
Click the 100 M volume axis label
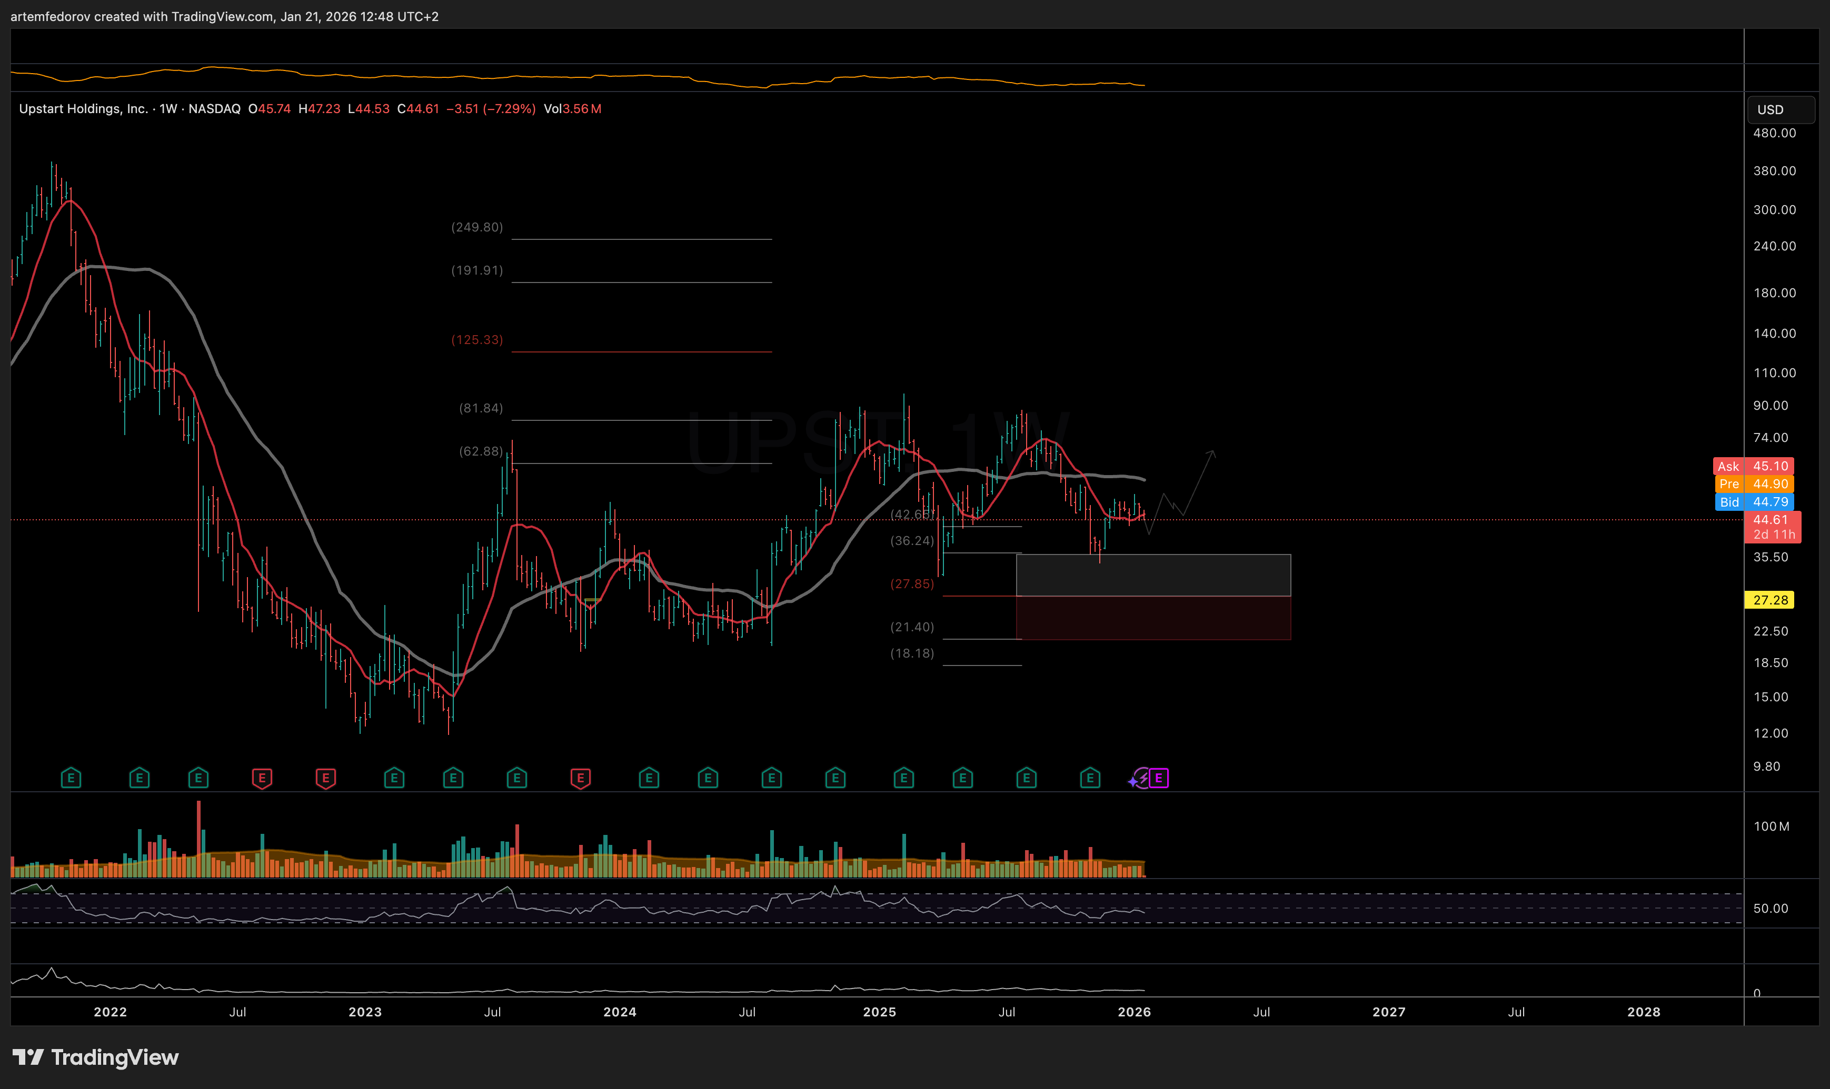[x=1771, y=826]
